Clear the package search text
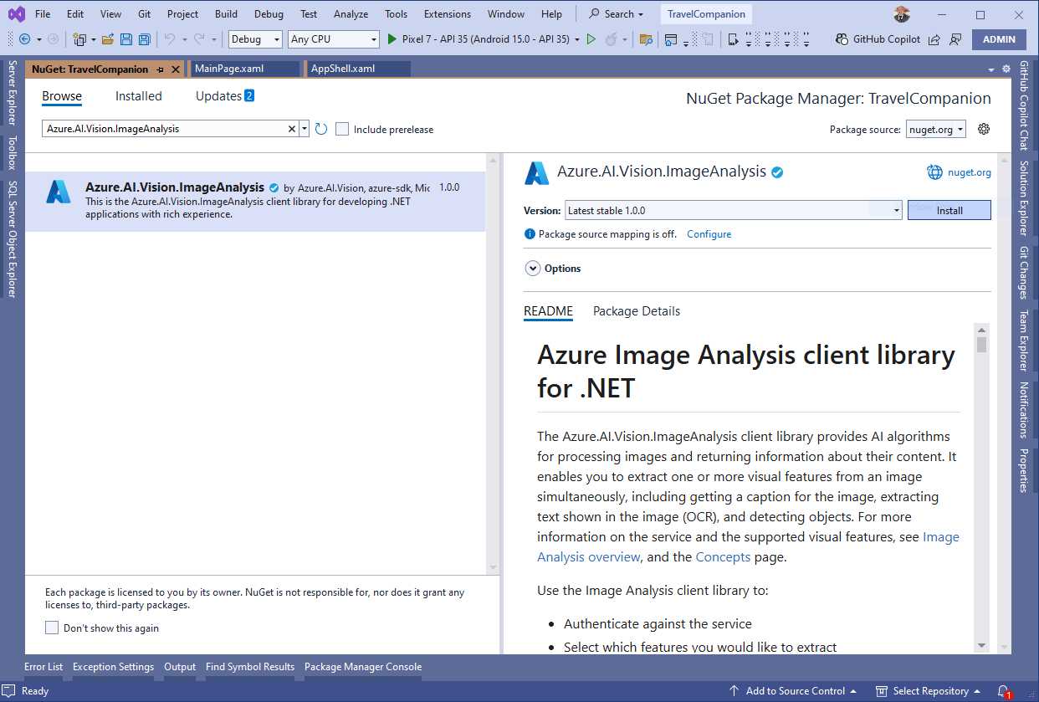 coord(292,129)
